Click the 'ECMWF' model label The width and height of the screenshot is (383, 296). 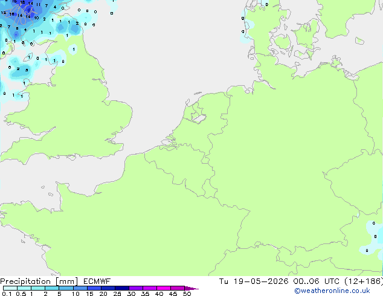pos(97,282)
